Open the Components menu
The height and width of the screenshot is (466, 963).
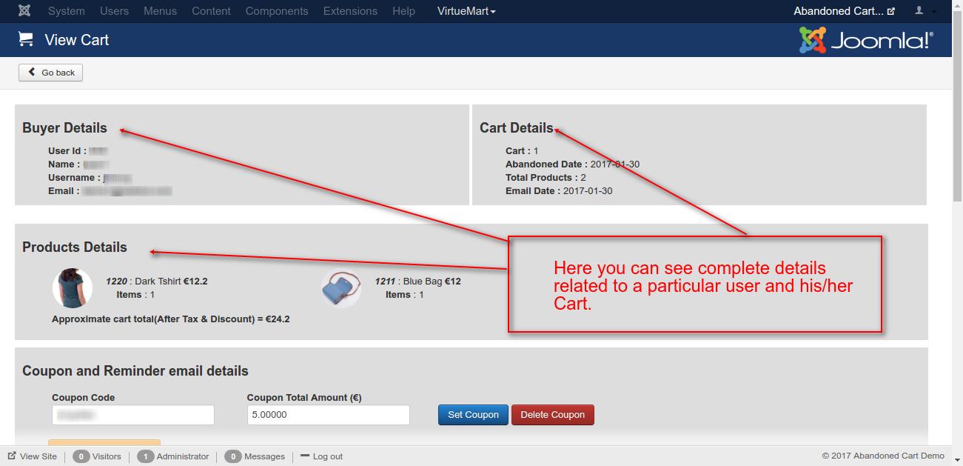(277, 11)
